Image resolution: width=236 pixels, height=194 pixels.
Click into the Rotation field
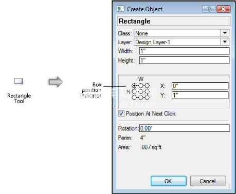(184, 128)
